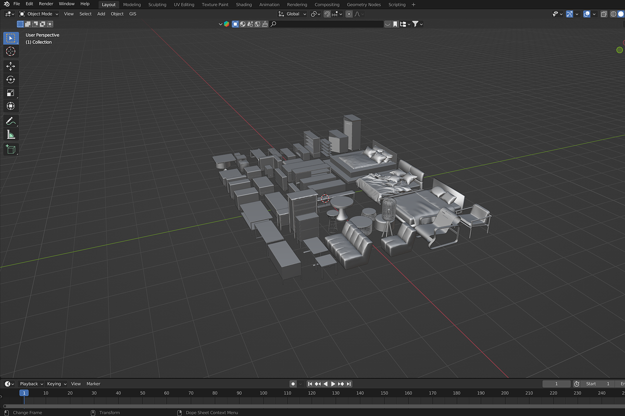Jump to the next keyframe
The height and width of the screenshot is (416, 625).
(341, 384)
